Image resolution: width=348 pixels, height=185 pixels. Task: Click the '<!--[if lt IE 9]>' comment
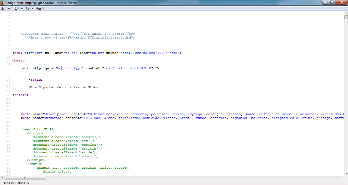38,129
